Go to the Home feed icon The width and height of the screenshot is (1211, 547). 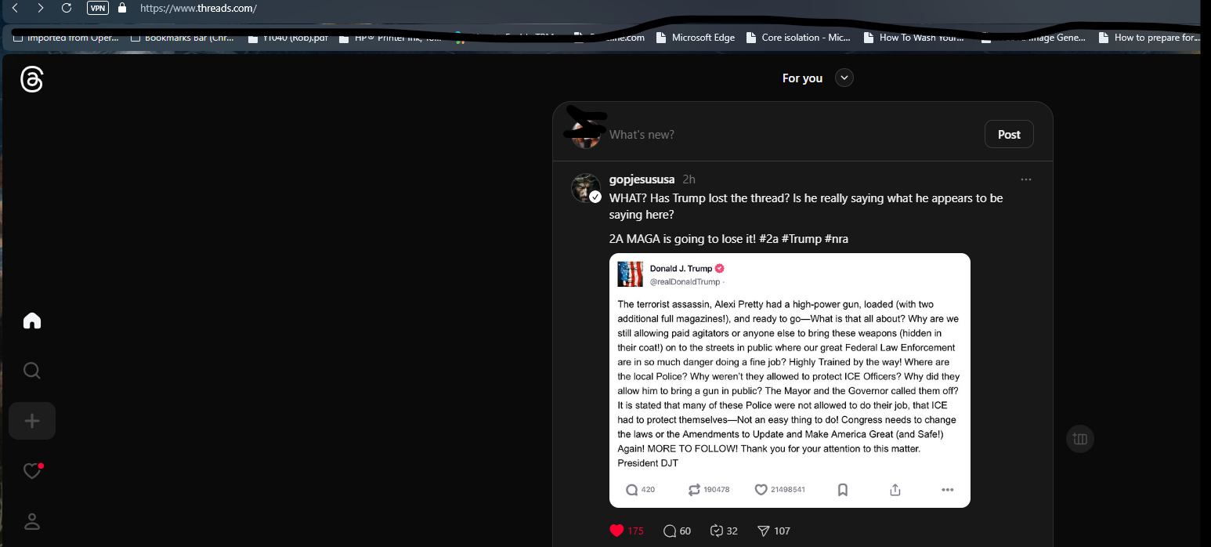click(32, 321)
